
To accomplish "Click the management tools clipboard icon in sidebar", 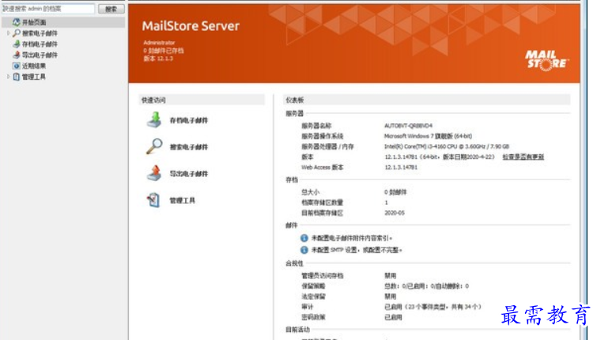I will tap(17, 77).
